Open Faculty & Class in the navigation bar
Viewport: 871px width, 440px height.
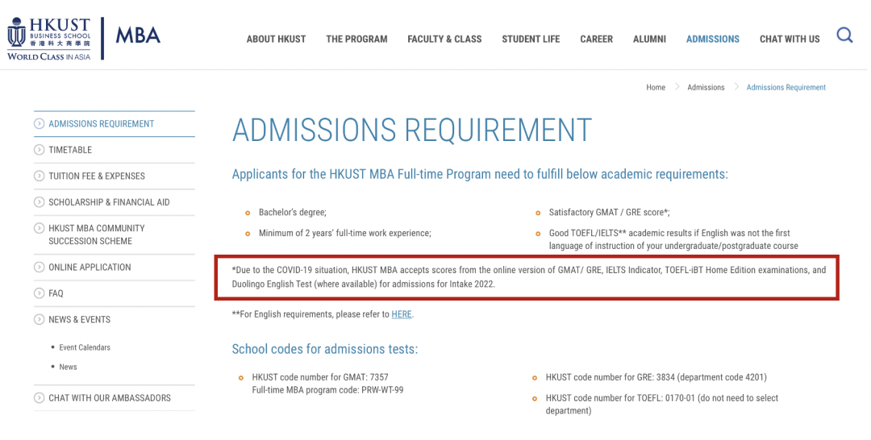[x=444, y=39]
